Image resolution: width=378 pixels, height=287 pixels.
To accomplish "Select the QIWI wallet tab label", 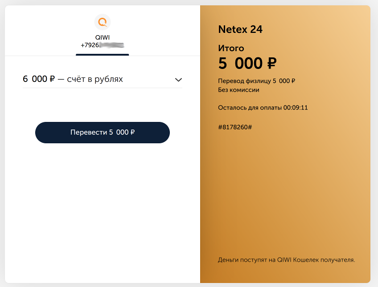I will (x=103, y=37).
